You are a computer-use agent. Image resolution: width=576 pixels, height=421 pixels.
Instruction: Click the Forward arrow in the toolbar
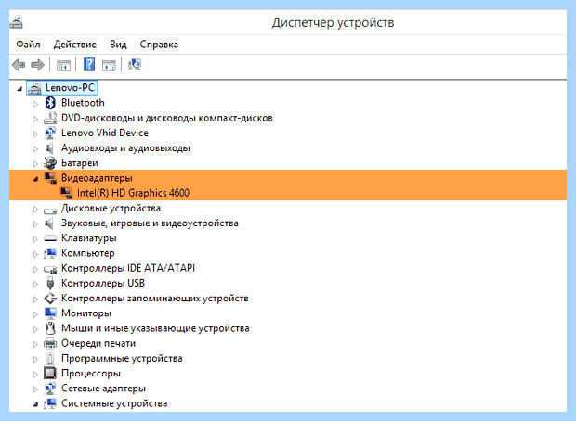pos(37,65)
